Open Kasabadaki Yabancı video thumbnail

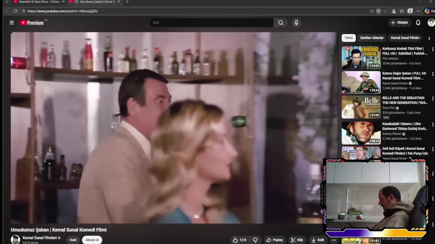(x=361, y=133)
